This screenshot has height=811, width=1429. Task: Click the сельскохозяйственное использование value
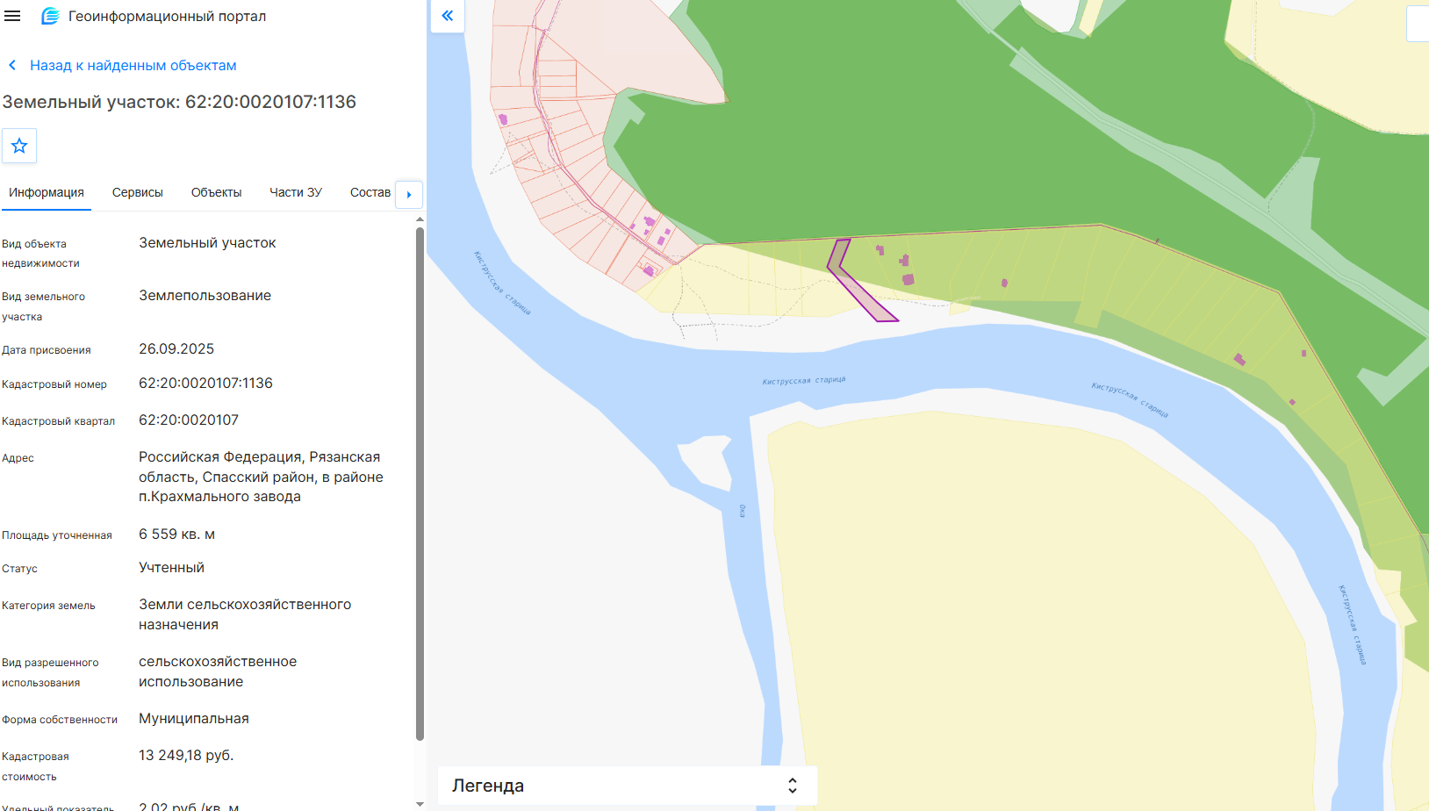click(x=218, y=671)
